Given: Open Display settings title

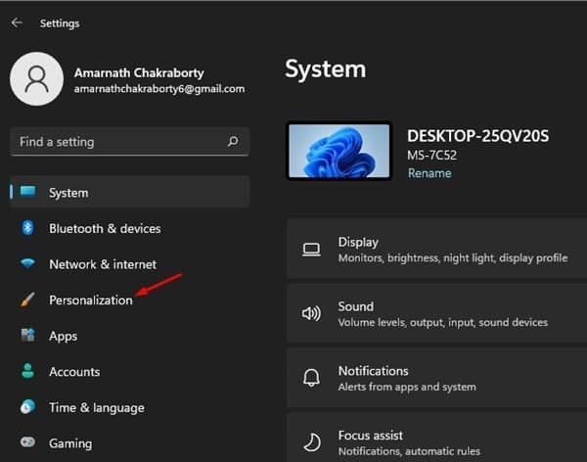Looking at the screenshot, I should (x=358, y=243).
